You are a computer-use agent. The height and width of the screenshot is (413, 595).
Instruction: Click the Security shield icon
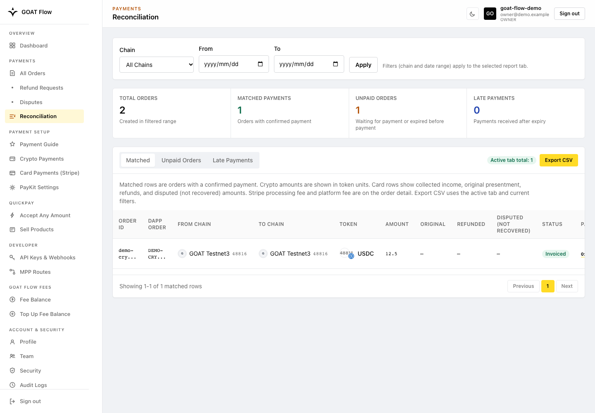click(12, 370)
